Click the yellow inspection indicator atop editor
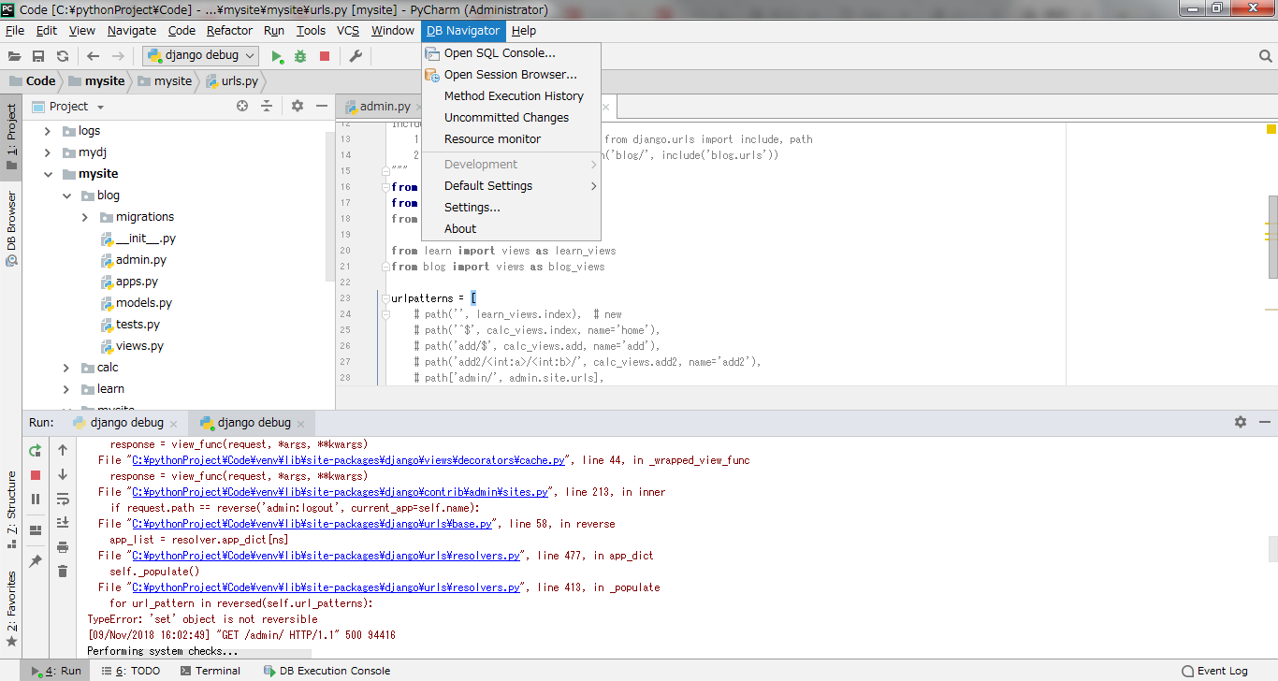This screenshot has width=1278, height=681. (1271, 129)
